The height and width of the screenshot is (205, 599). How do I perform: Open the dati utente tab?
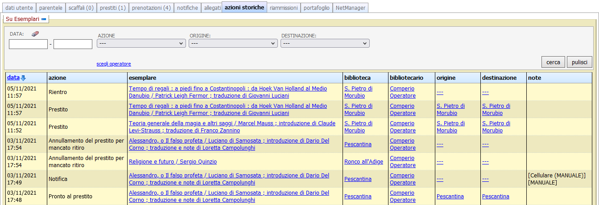(x=19, y=8)
